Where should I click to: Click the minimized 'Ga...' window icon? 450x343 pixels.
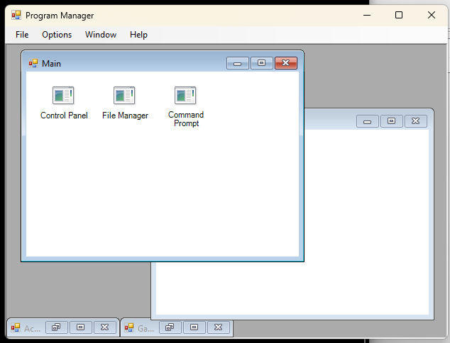pos(129,327)
